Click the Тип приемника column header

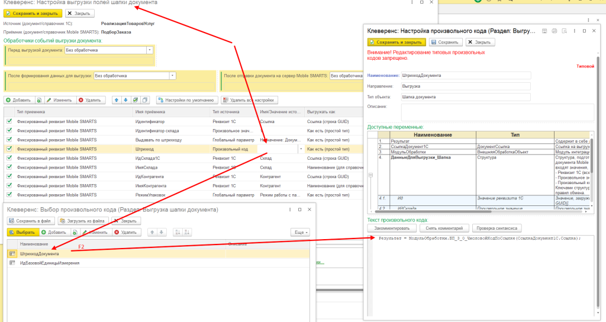point(73,112)
